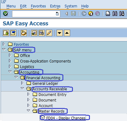Click the General Ledger folder icon
Image resolution: width=127 pixels, height=121 pixels.
[x=29, y=83]
